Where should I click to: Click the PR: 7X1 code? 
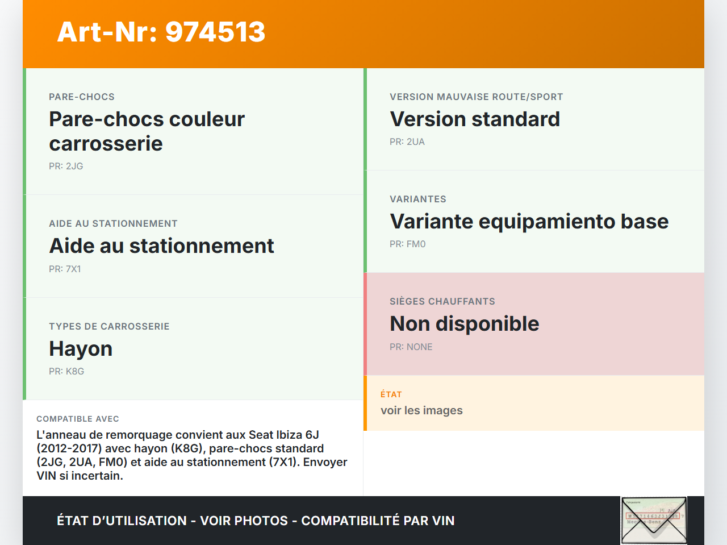coord(65,269)
